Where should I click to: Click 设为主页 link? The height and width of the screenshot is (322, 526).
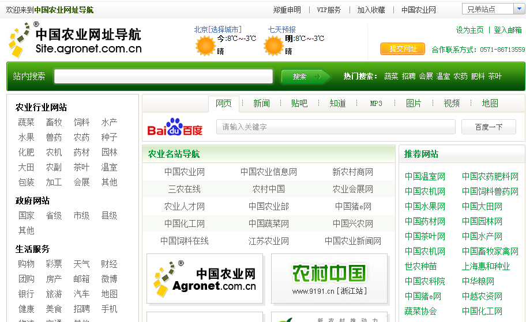click(469, 30)
